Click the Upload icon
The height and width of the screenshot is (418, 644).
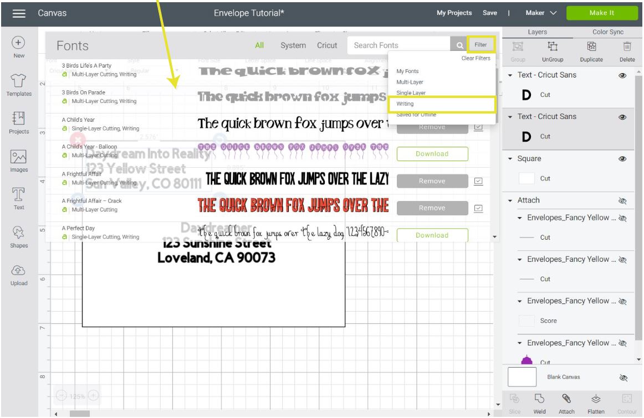coord(18,270)
